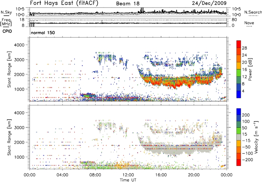Click the 'N.Search' legend label
Screen dimensions: 262x182
(253, 12)
